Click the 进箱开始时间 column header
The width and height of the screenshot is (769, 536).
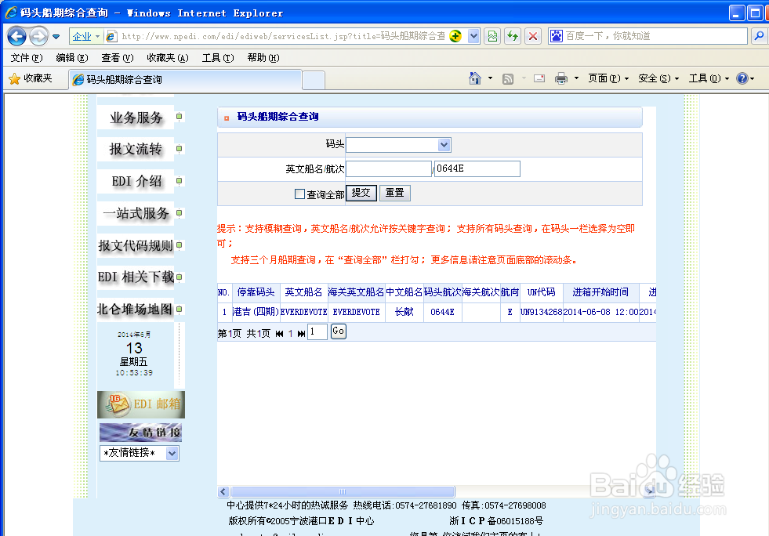pos(600,292)
